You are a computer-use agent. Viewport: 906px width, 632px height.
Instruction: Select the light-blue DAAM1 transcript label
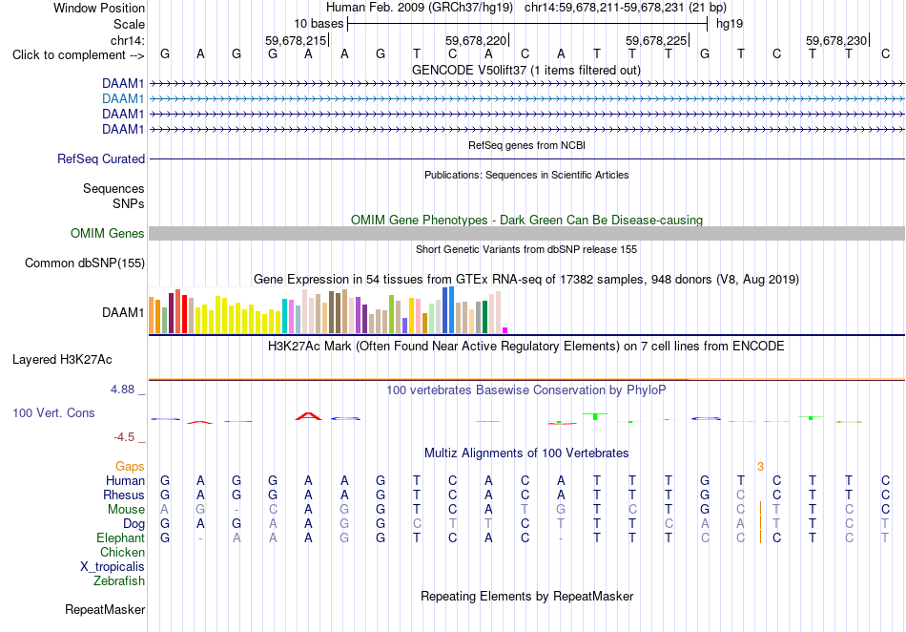[x=123, y=99]
